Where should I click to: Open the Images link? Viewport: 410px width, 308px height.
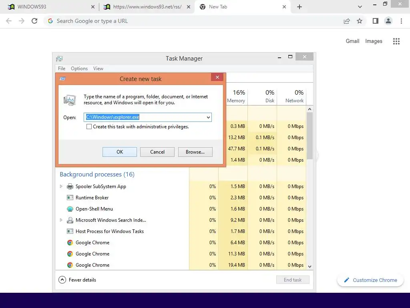pos(374,41)
